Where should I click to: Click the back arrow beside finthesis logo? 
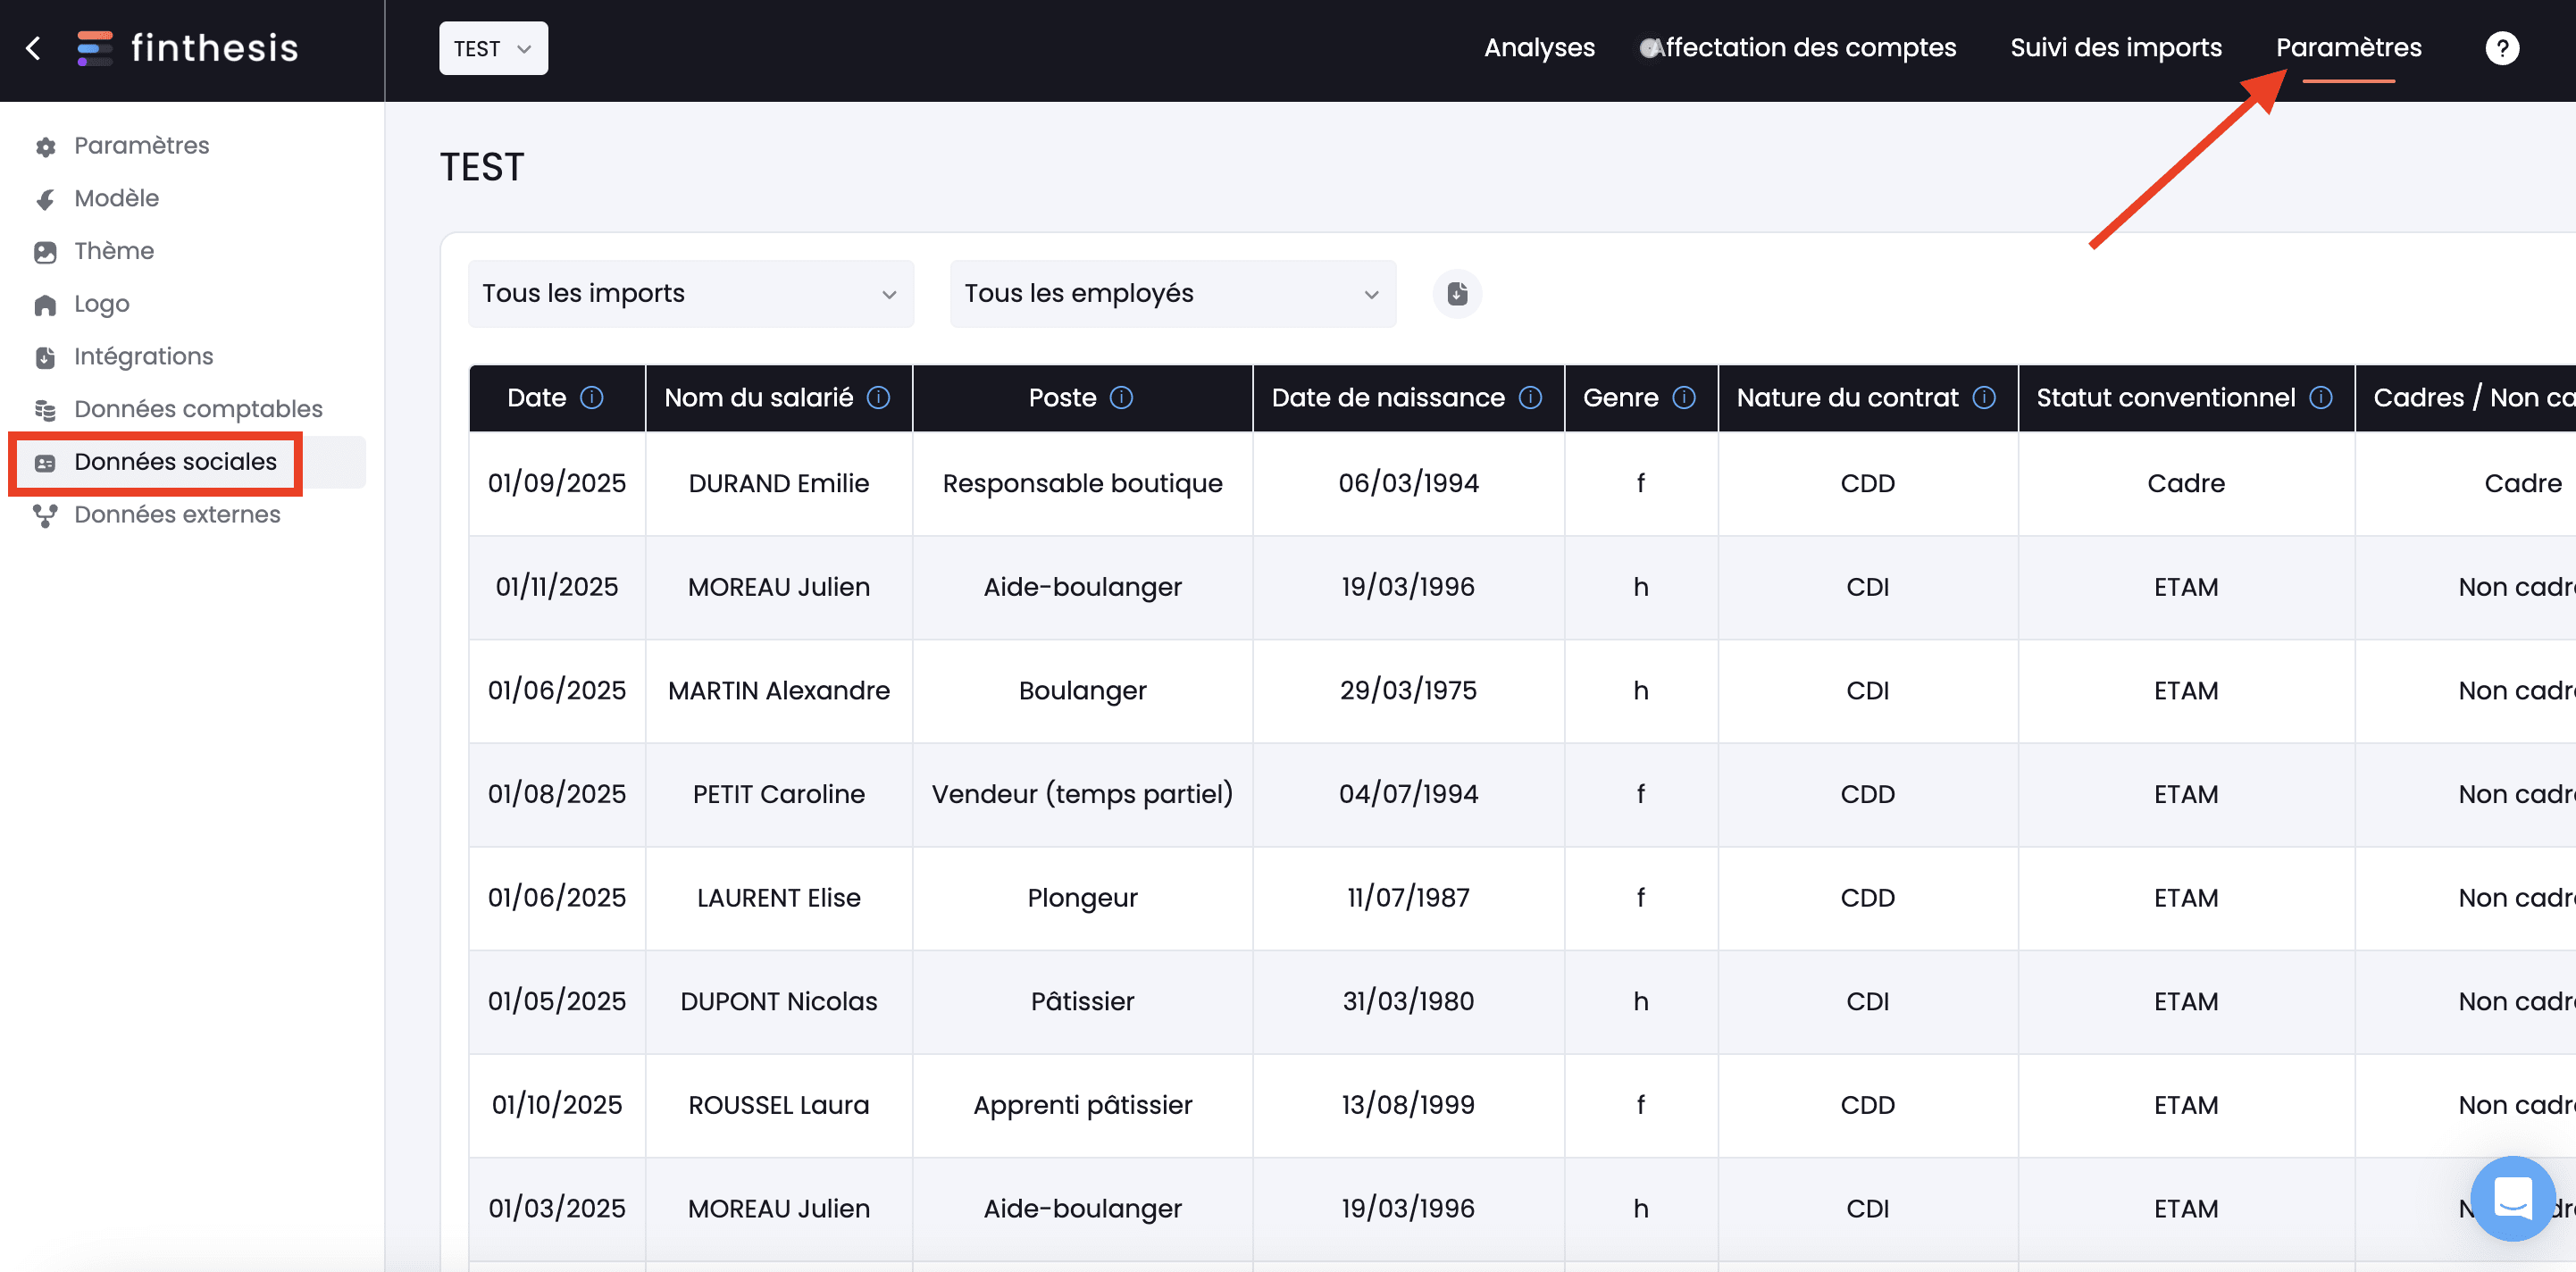coord(33,48)
